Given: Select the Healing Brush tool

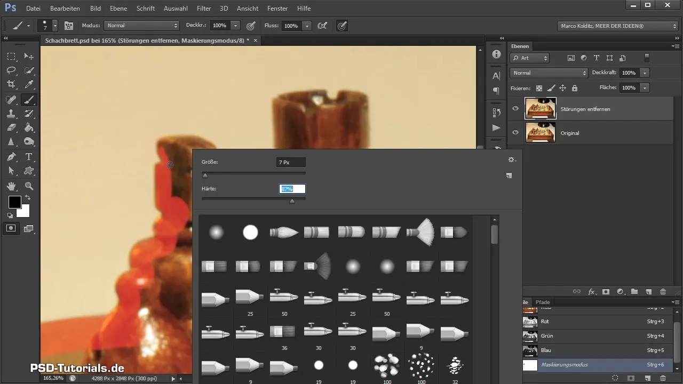Looking at the screenshot, I should [x=11, y=99].
